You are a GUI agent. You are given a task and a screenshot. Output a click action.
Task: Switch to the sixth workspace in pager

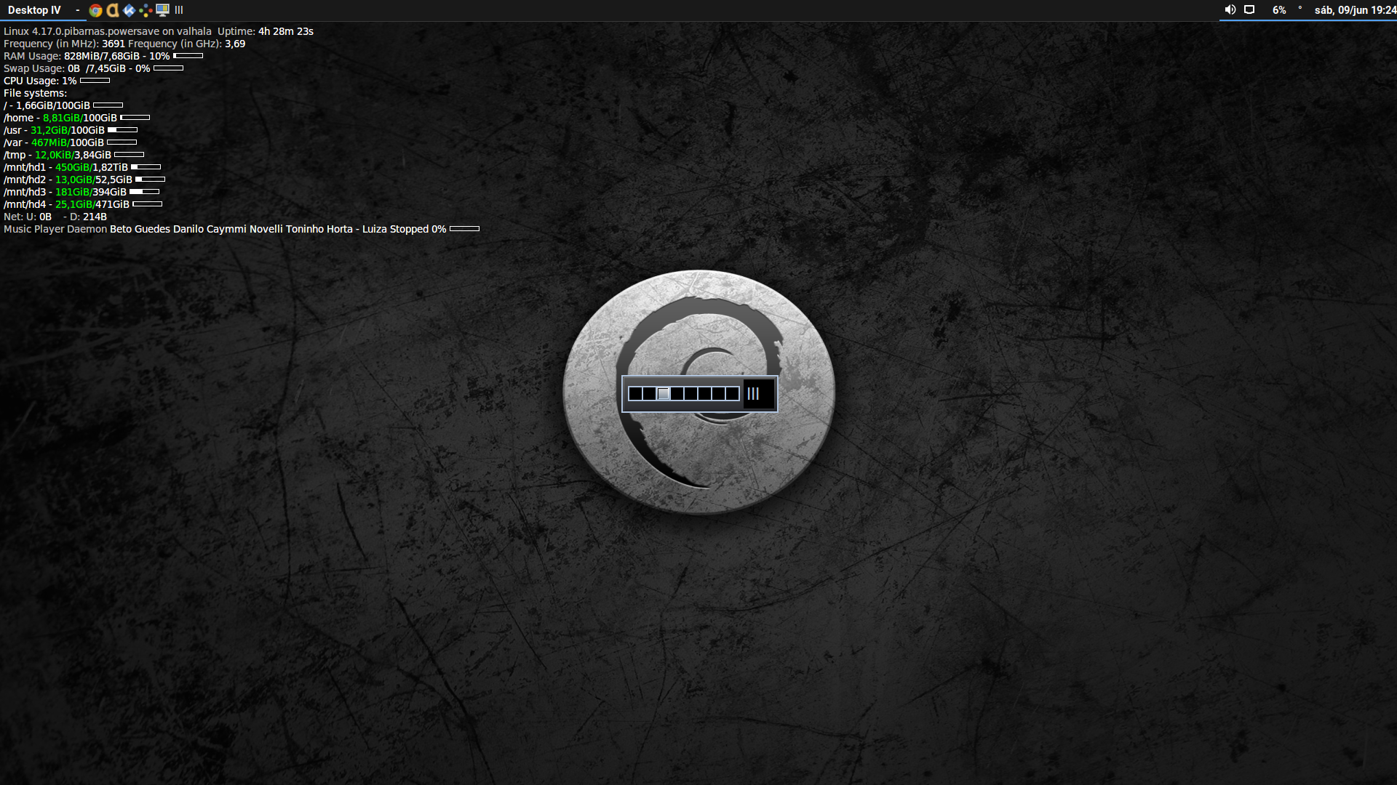coord(704,393)
